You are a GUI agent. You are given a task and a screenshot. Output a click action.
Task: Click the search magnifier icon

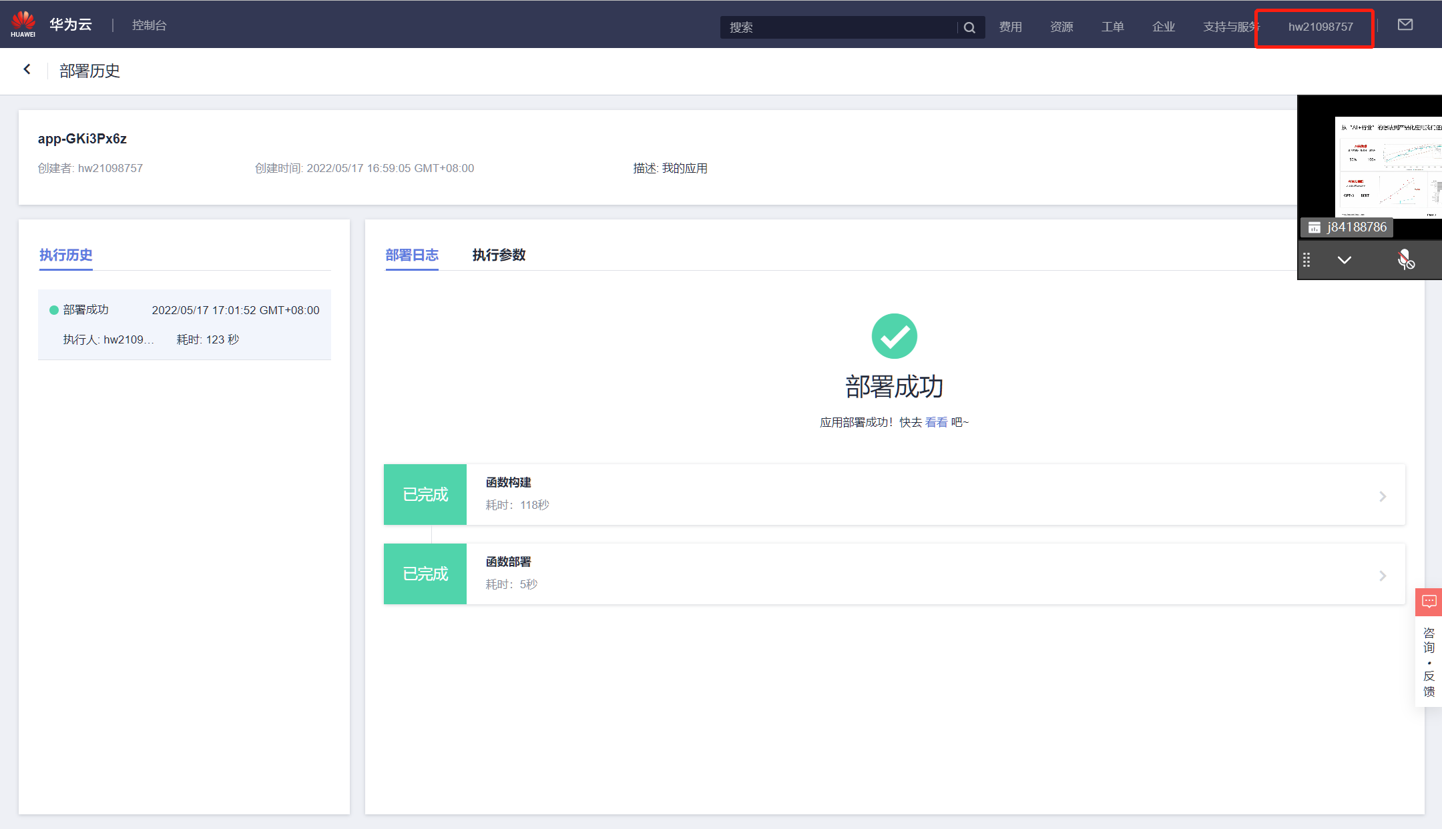pyautogui.click(x=969, y=27)
